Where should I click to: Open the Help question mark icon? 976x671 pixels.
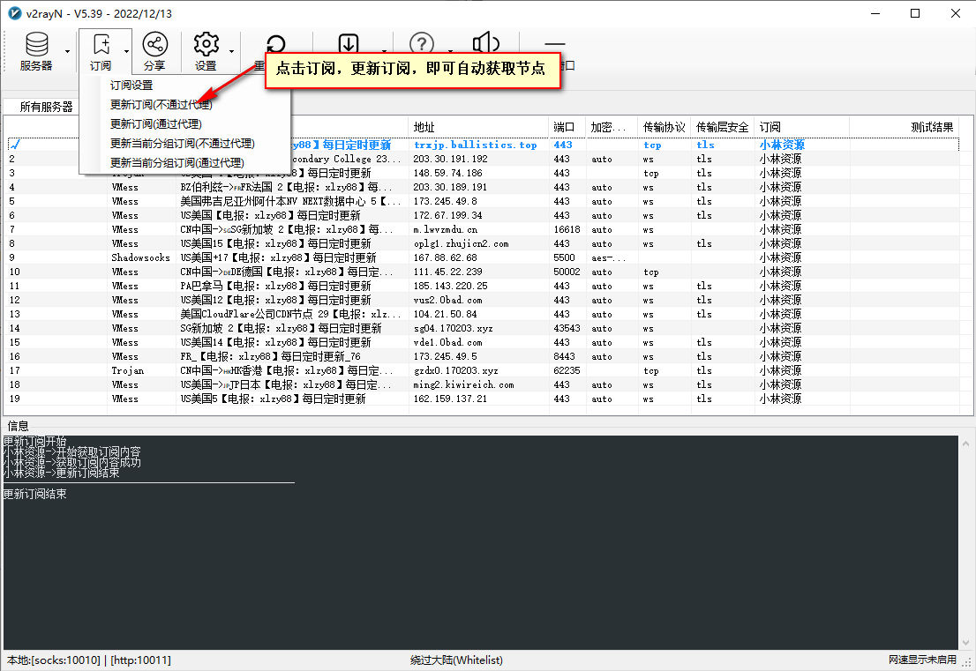pos(423,44)
